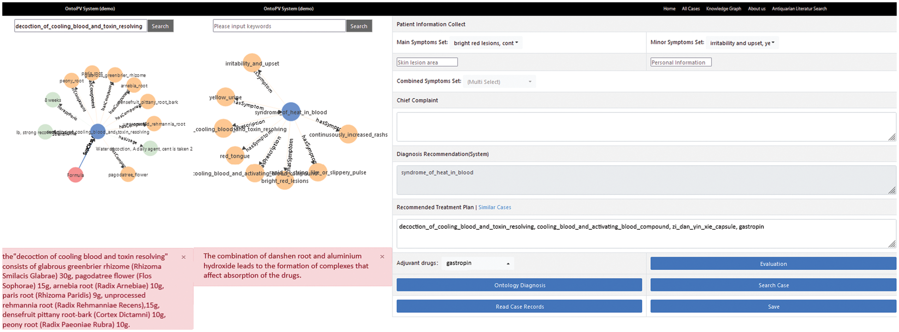
Task: Open the Main Symptoms Set dropdown
Action: pos(486,43)
